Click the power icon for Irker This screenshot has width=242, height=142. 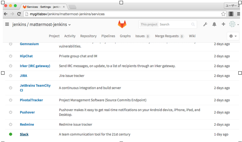click(x=10, y=66)
